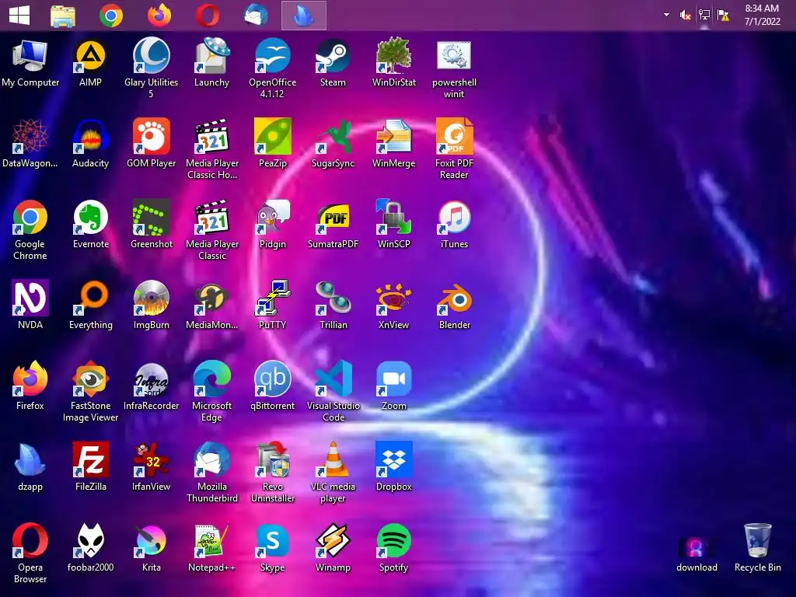The image size is (796, 597).
Task: Click the Evernote elephant icon
Action: point(90,218)
